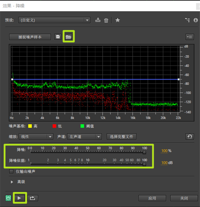Click the 关闭 close button
This screenshot has width=200, height=207.
point(184,198)
